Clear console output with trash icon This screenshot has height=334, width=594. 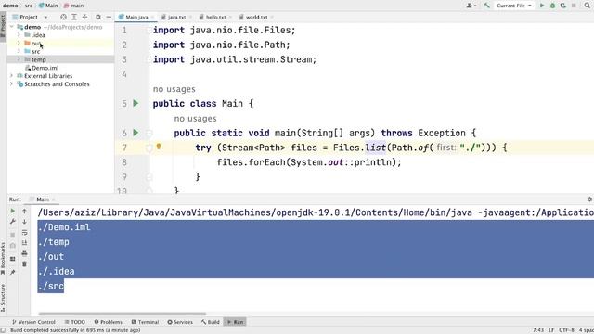tap(25, 263)
